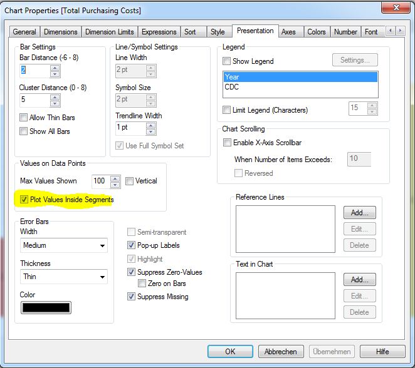Go to the Number tab

(x=345, y=32)
